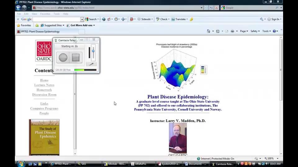
Task: Expand the address bar history dropdown
Action: coord(201,8)
